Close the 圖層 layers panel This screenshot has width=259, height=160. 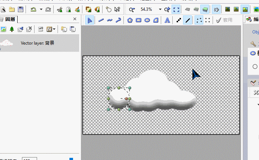pyautogui.click(x=75, y=19)
